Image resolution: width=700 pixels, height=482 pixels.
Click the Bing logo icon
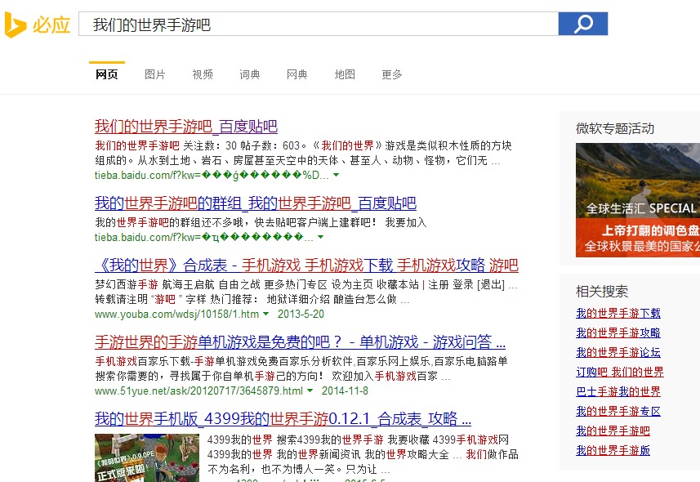16,25
